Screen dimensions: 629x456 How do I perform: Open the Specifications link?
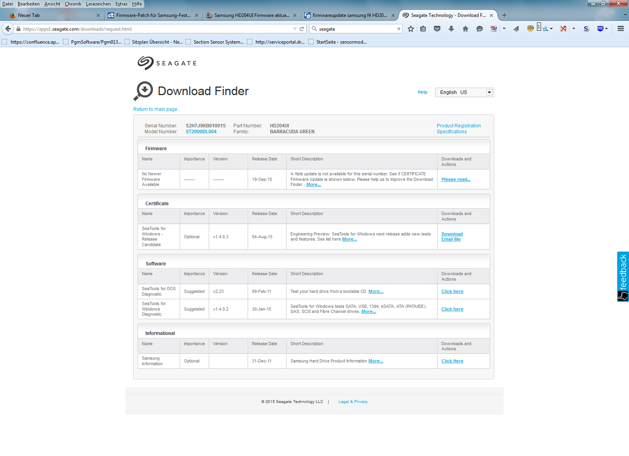(x=452, y=132)
